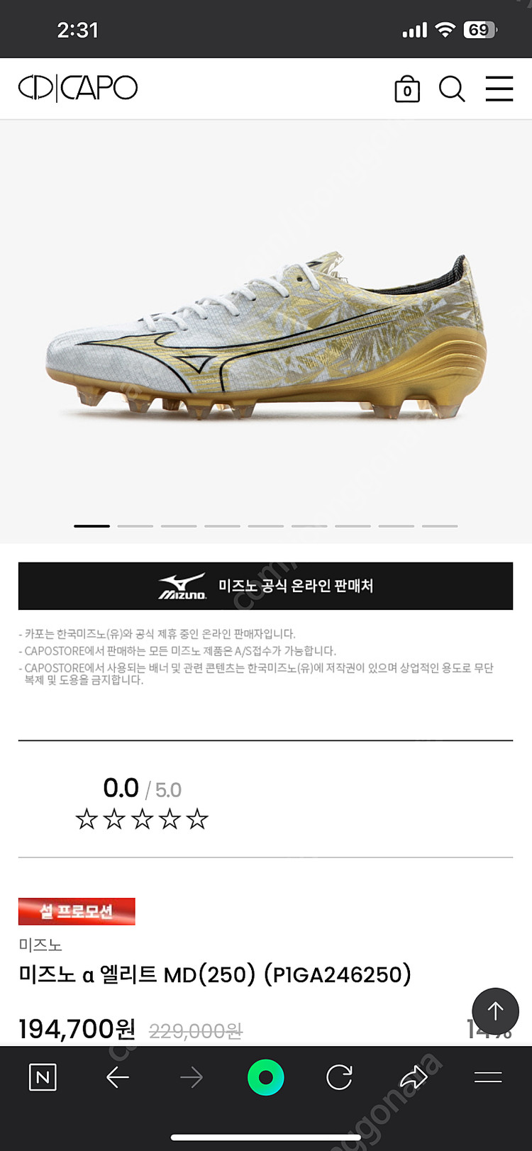Select the fifth image carousel indicator

[266, 526]
